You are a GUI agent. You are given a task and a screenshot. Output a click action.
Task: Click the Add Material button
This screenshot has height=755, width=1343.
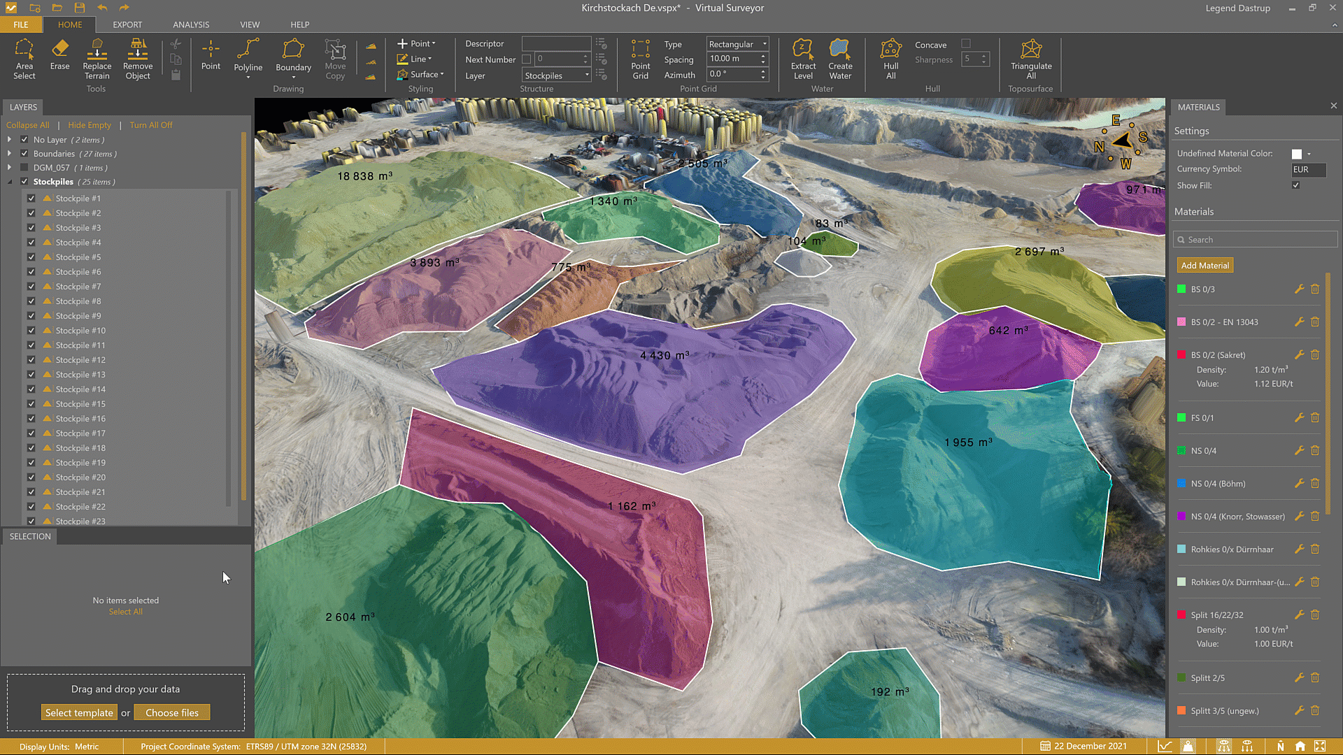coord(1205,266)
